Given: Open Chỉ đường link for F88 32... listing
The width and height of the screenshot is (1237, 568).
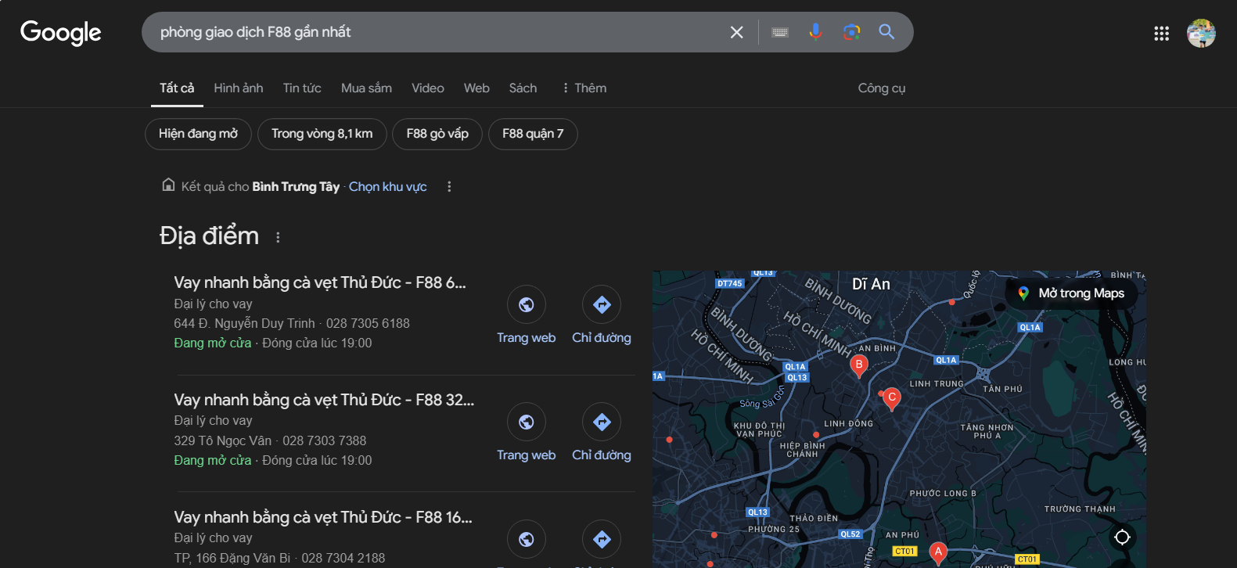Looking at the screenshot, I should (x=602, y=455).
